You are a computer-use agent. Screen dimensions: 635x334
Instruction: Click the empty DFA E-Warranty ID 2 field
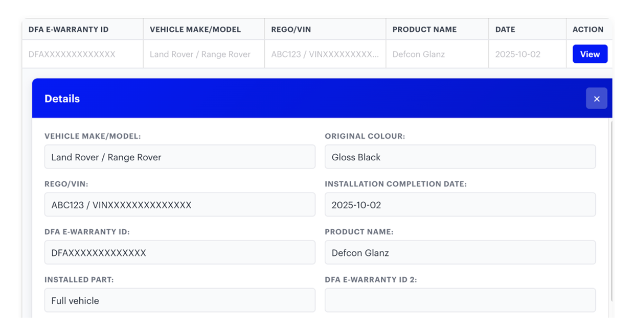coord(460,300)
